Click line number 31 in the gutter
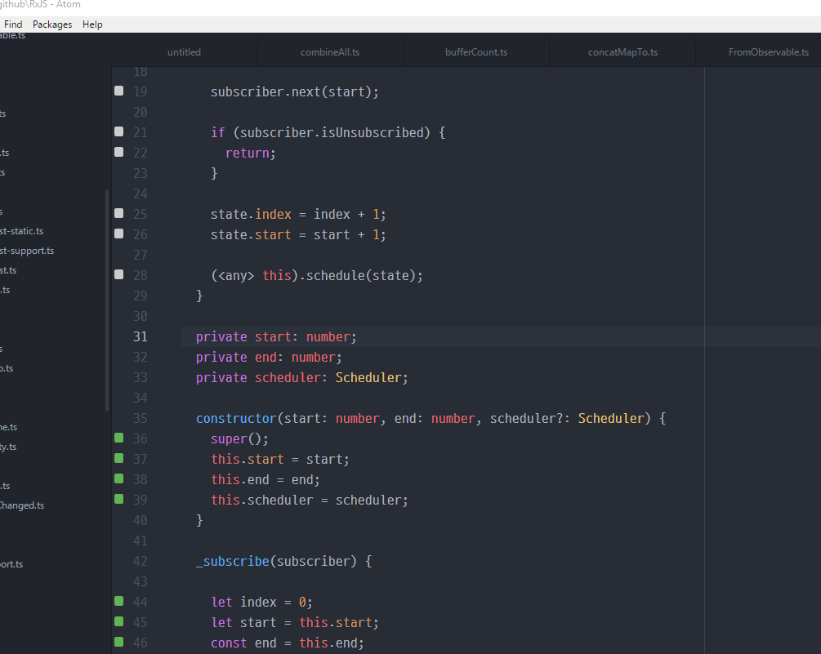821x654 pixels. click(141, 336)
